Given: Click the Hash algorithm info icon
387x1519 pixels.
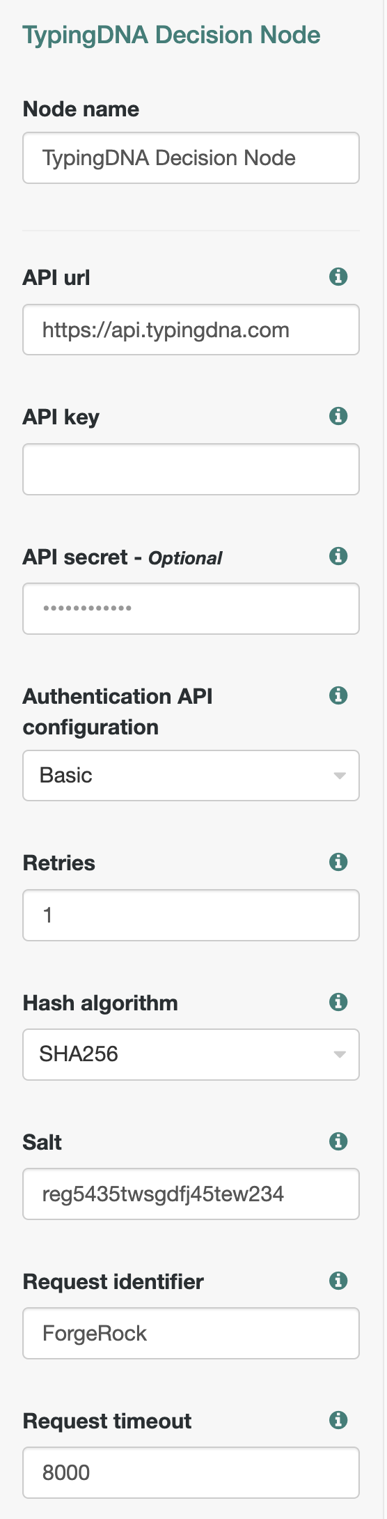Looking at the screenshot, I should (x=338, y=1002).
